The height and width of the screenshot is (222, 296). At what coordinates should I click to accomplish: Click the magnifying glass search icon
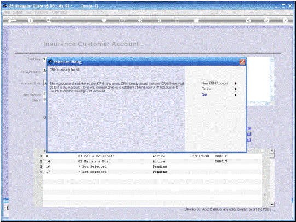[x=49, y=21]
